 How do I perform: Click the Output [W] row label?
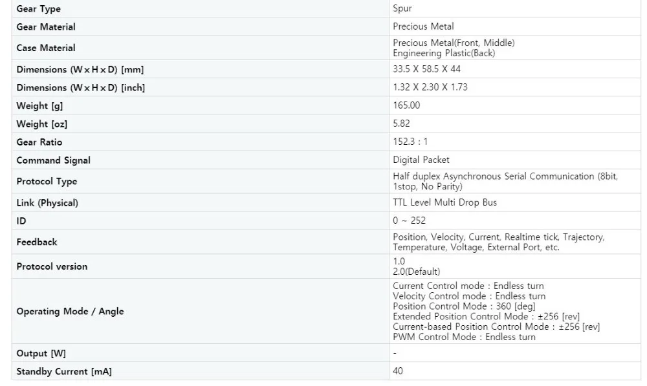coord(41,354)
